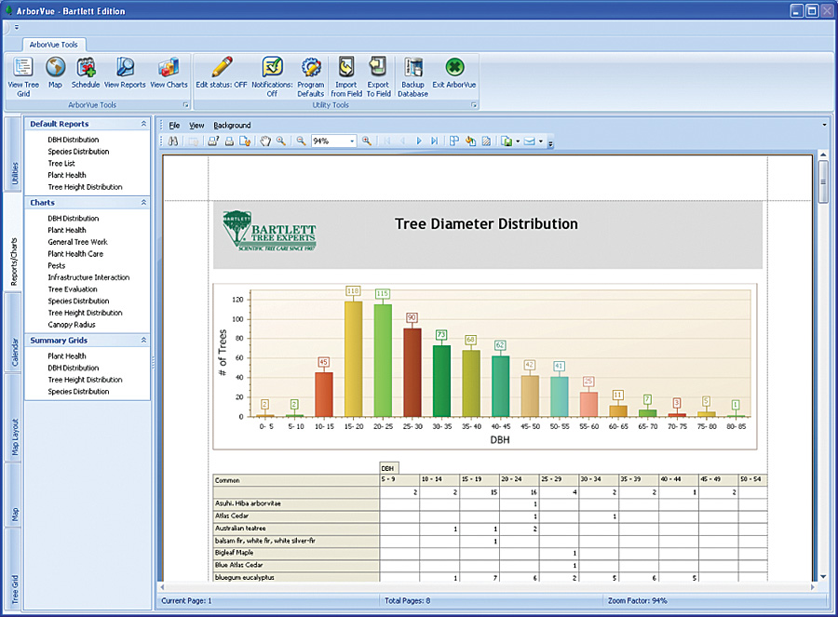The height and width of the screenshot is (617, 838).
Task: Click the DBH column header in table
Action: (x=388, y=468)
